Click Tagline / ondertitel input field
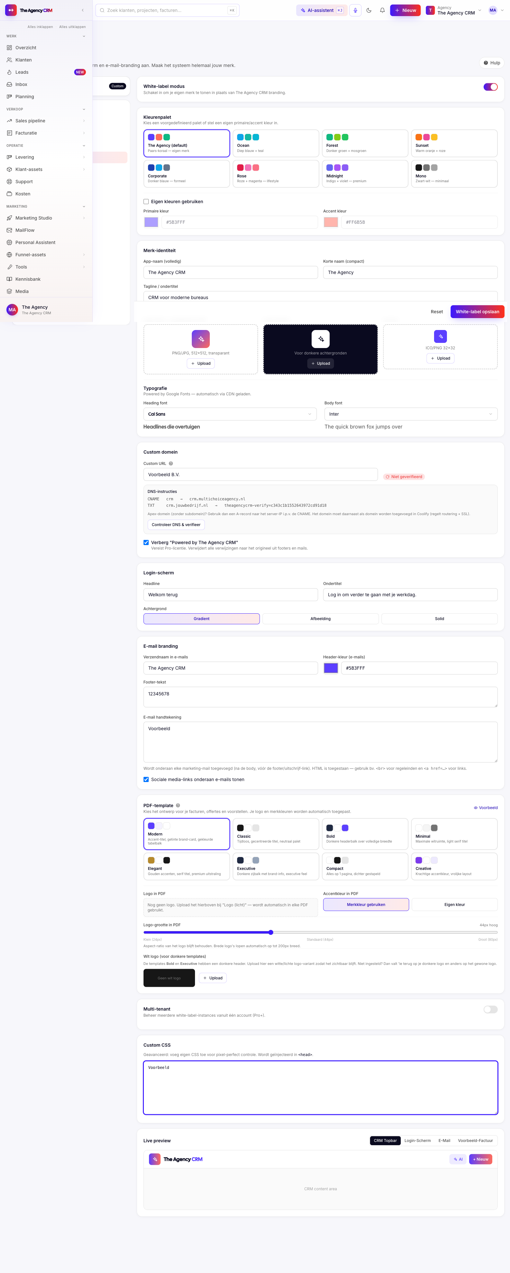This screenshot has width=510, height=1273. [320, 297]
